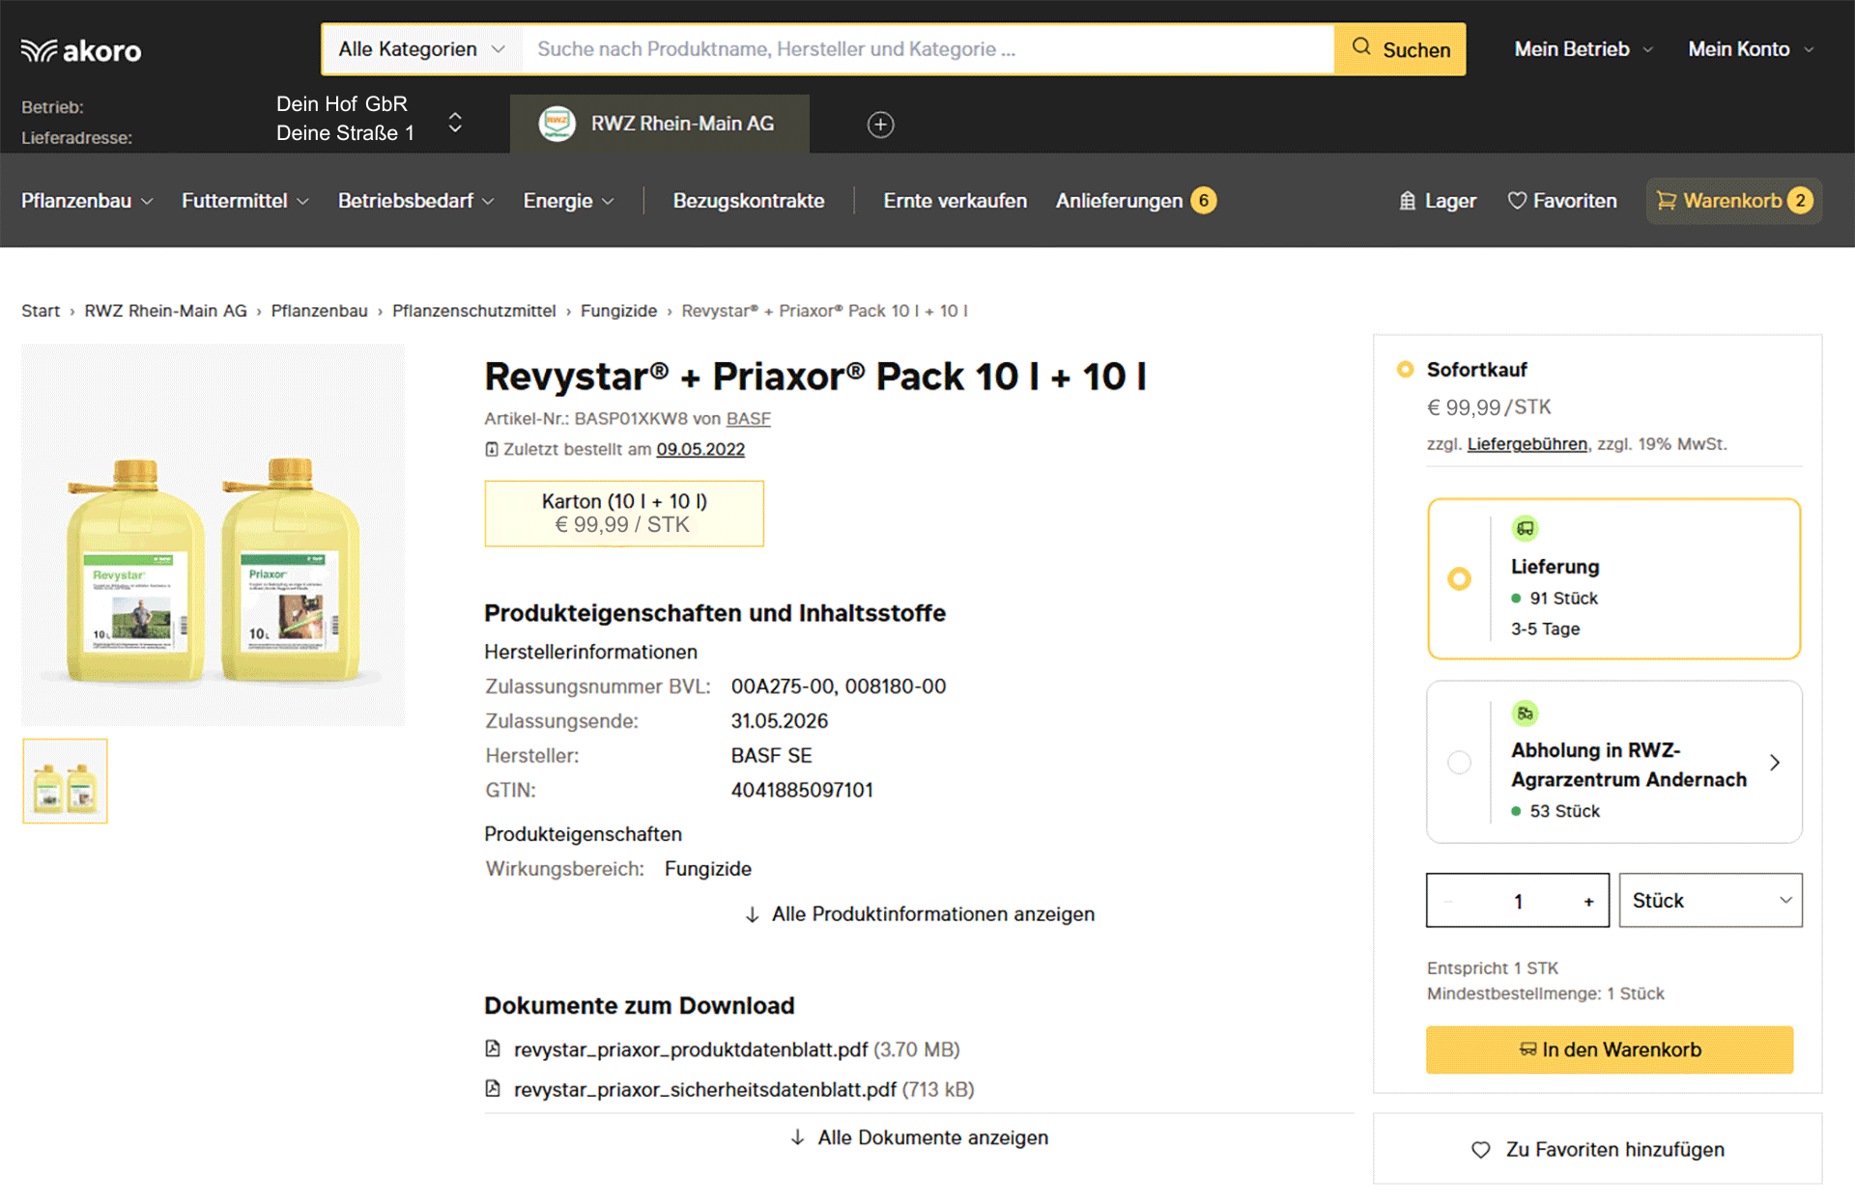1855x1203 pixels.
Task: Open the Stück unit dropdown
Action: 1710,901
